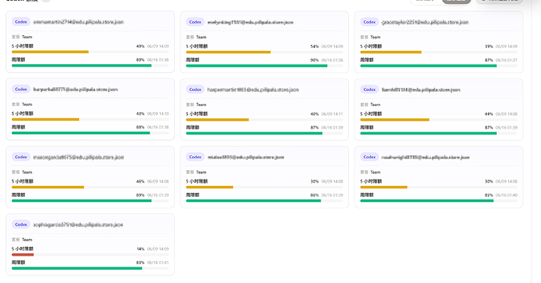Select the 54% orange five-hour quota bar
Image resolution: width=541 pixels, height=283 pixels.
(x=228, y=52)
